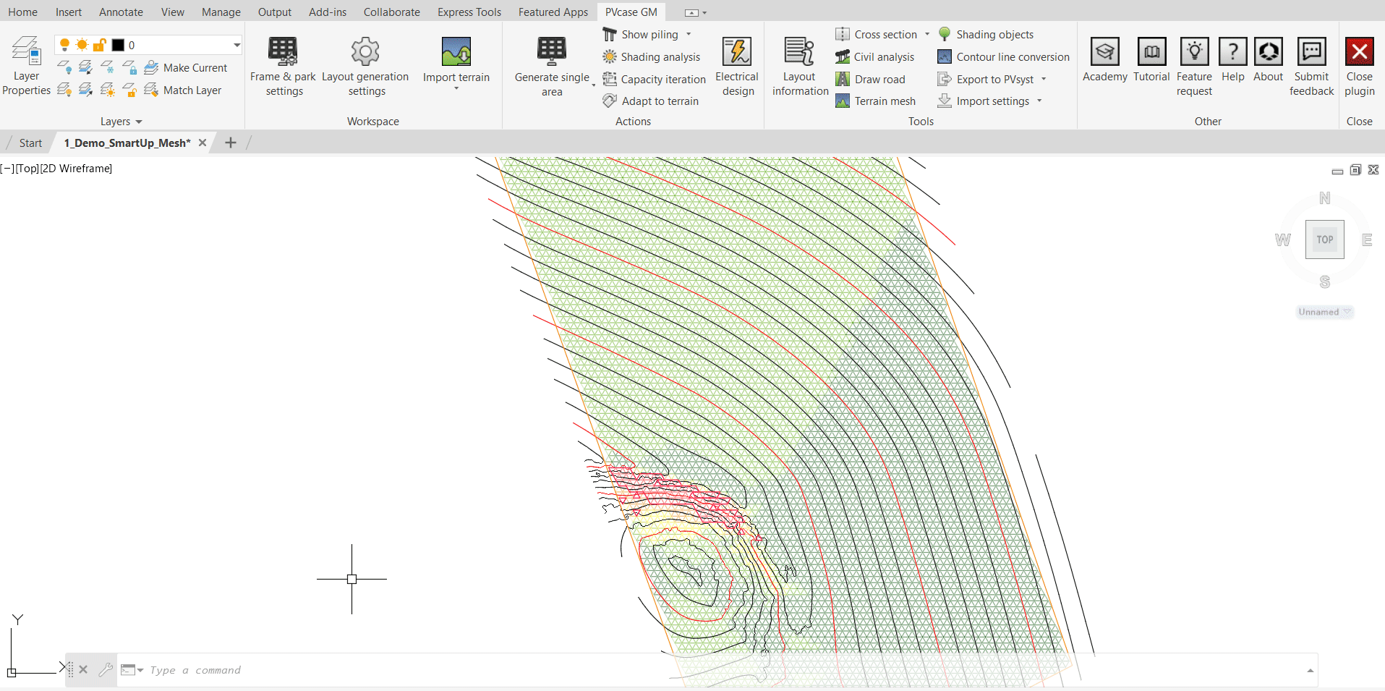
Task: Open the Express Tools menu
Action: coord(469,12)
